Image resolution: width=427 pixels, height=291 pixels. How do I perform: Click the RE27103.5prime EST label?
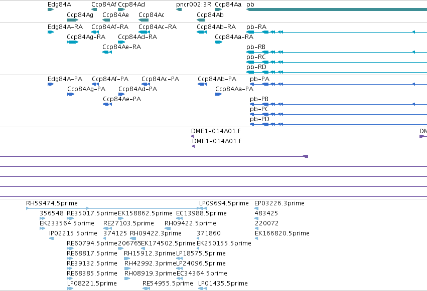point(128,223)
